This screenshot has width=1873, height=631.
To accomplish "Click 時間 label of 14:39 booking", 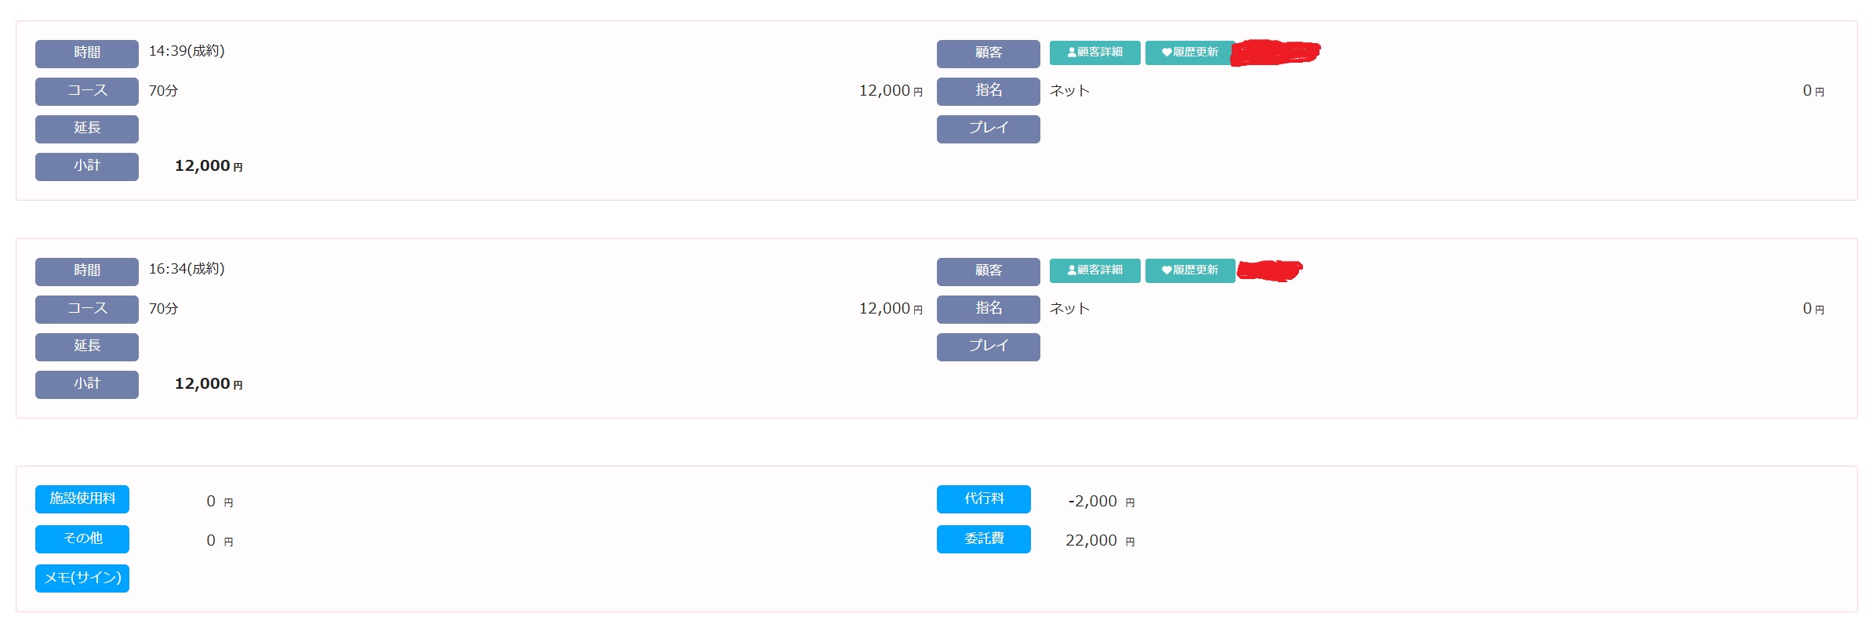I will click(87, 53).
